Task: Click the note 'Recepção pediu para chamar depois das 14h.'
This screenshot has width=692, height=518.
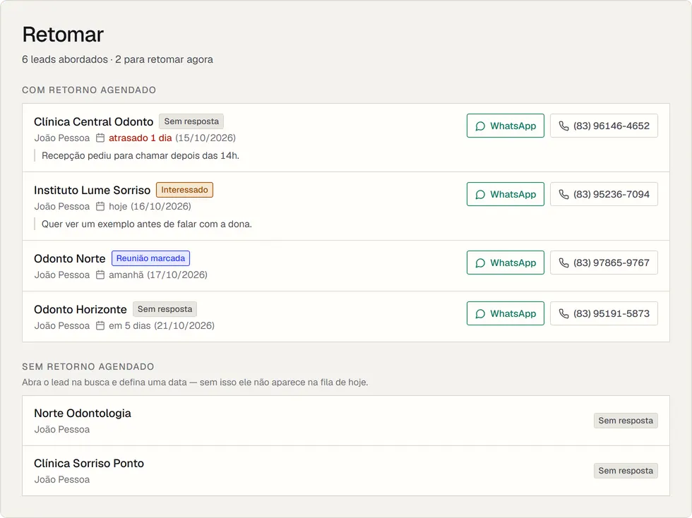Action: (x=141, y=156)
